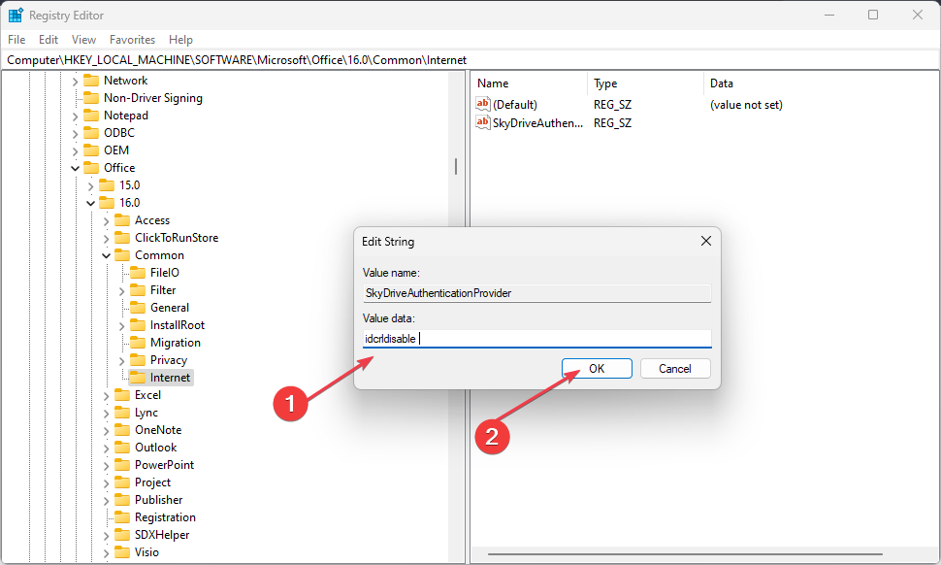The image size is (941, 565).
Task: Click the PowerPoint folder icon
Action: point(122,465)
